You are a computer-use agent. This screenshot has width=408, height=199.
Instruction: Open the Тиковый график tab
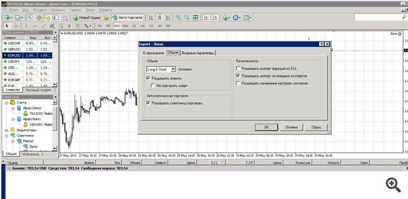[39, 90]
